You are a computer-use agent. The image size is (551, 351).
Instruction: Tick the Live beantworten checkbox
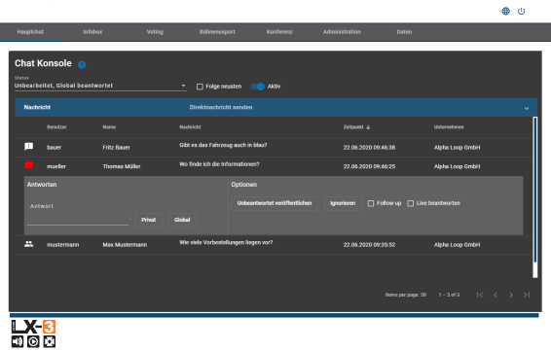pos(411,203)
